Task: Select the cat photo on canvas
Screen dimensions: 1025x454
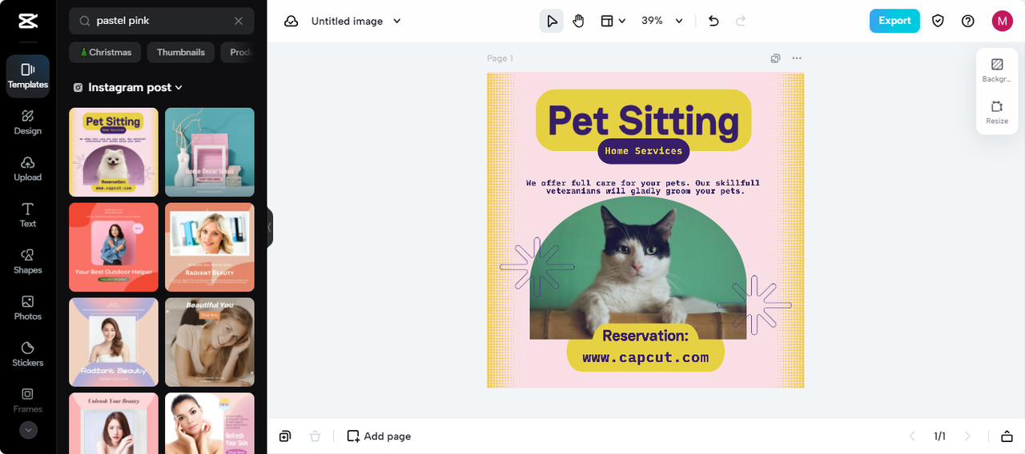Action: [x=637, y=268]
